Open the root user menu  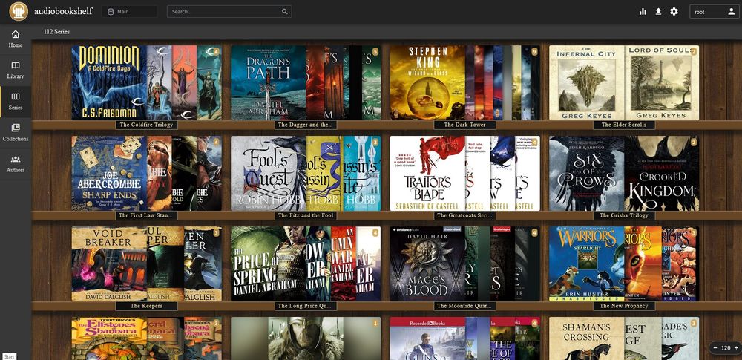(714, 12)
